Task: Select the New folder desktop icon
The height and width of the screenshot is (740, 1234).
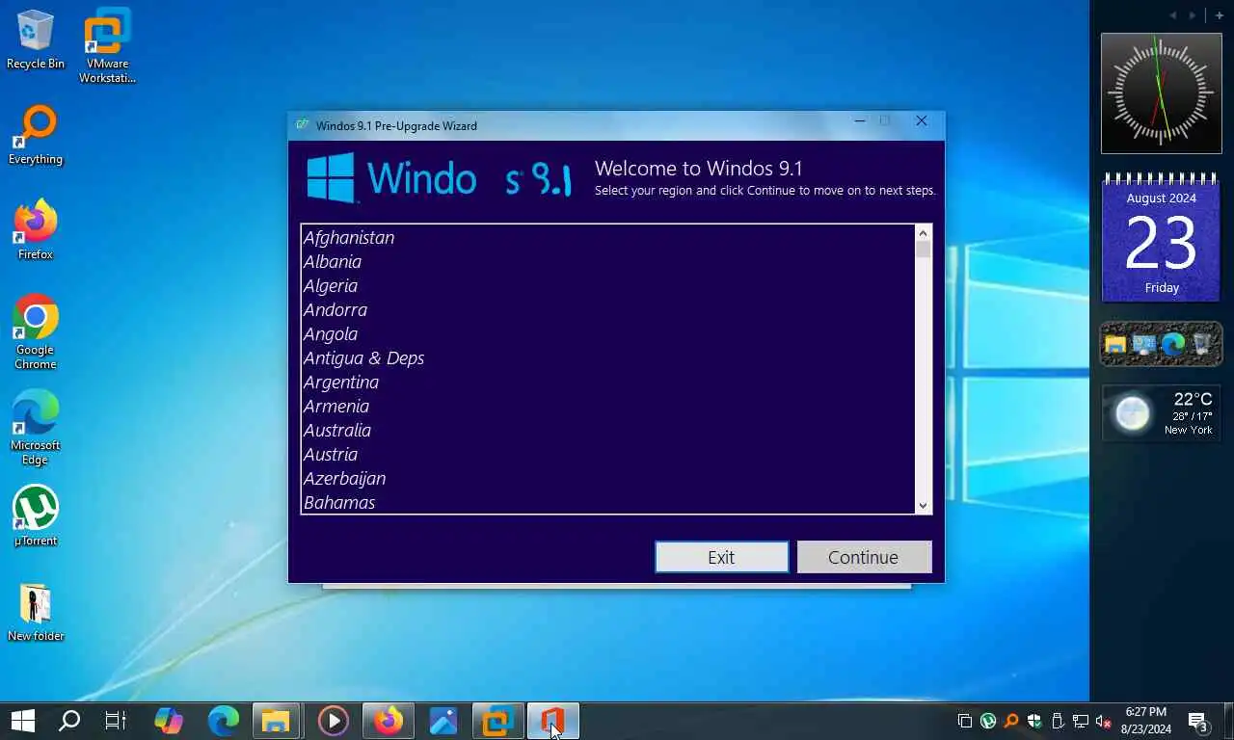Action: click(36, 611)
